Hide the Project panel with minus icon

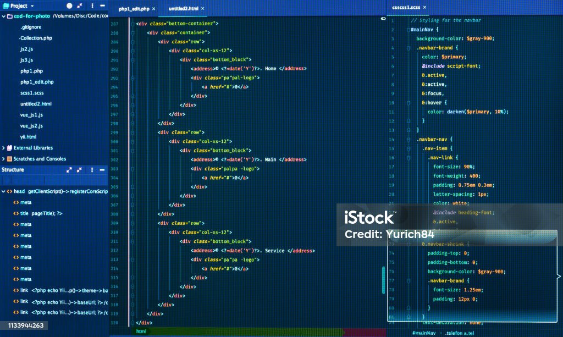102,5
